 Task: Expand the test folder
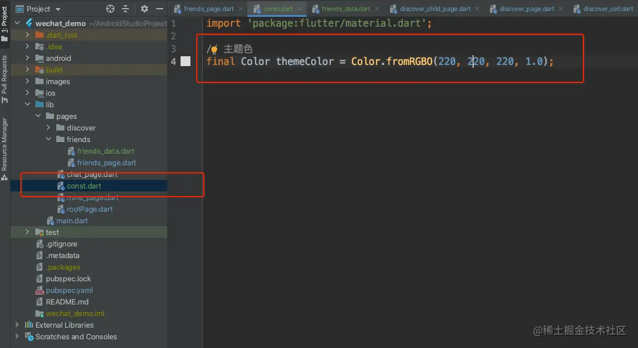(x=27, y=232)
